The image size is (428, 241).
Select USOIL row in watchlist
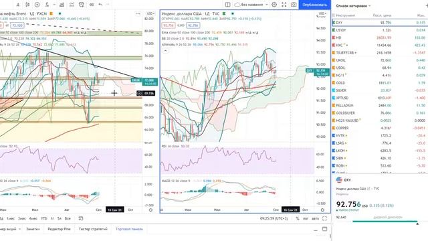coord(380,68)
